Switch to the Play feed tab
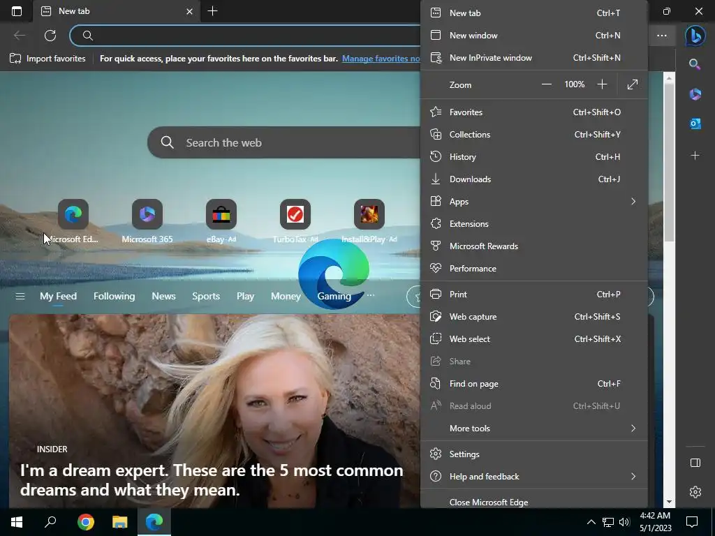Screen dimensions: 715x536 pyautogui.click(x=245, y=296)
